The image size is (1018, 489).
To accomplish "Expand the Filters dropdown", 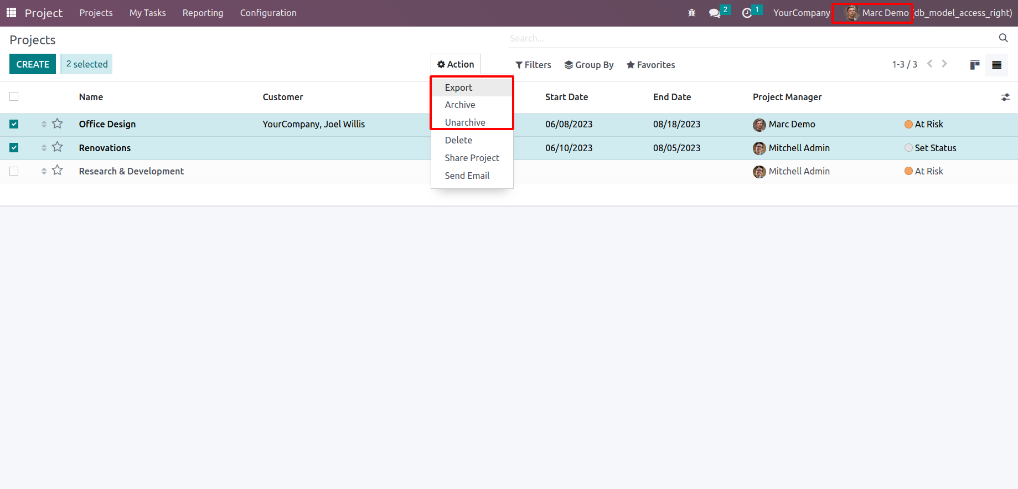I will click(533, 65).
